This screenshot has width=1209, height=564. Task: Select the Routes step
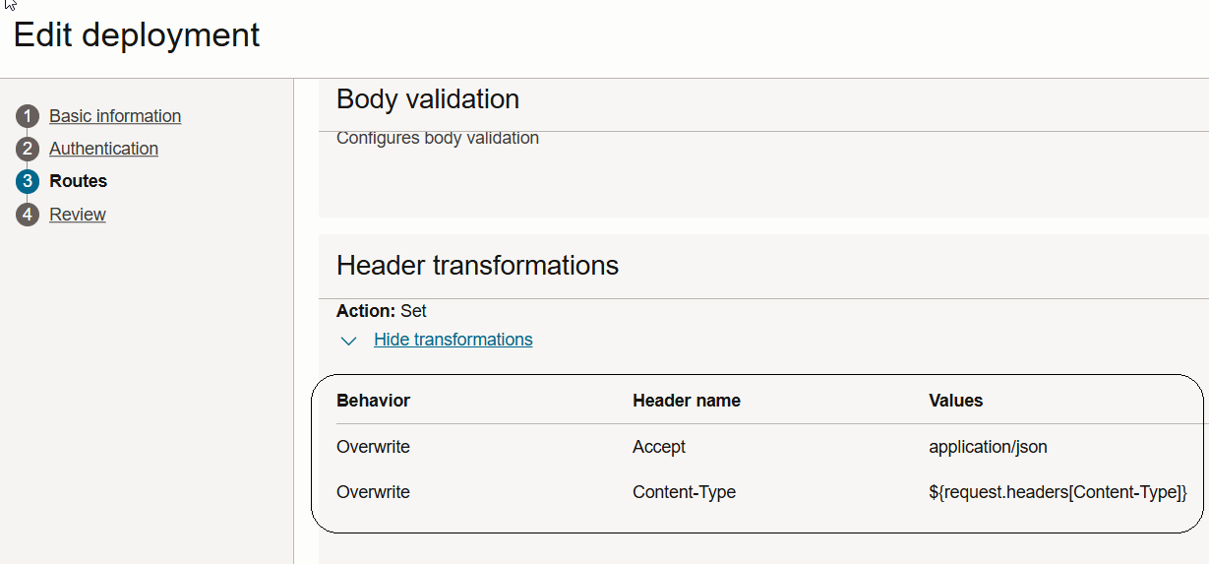click(79, 181)
